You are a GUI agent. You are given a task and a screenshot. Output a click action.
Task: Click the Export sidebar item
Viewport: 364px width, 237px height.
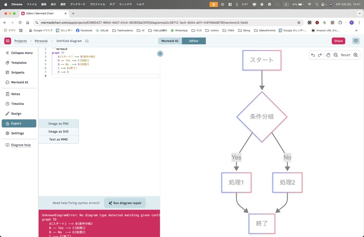tap(19, 123)
